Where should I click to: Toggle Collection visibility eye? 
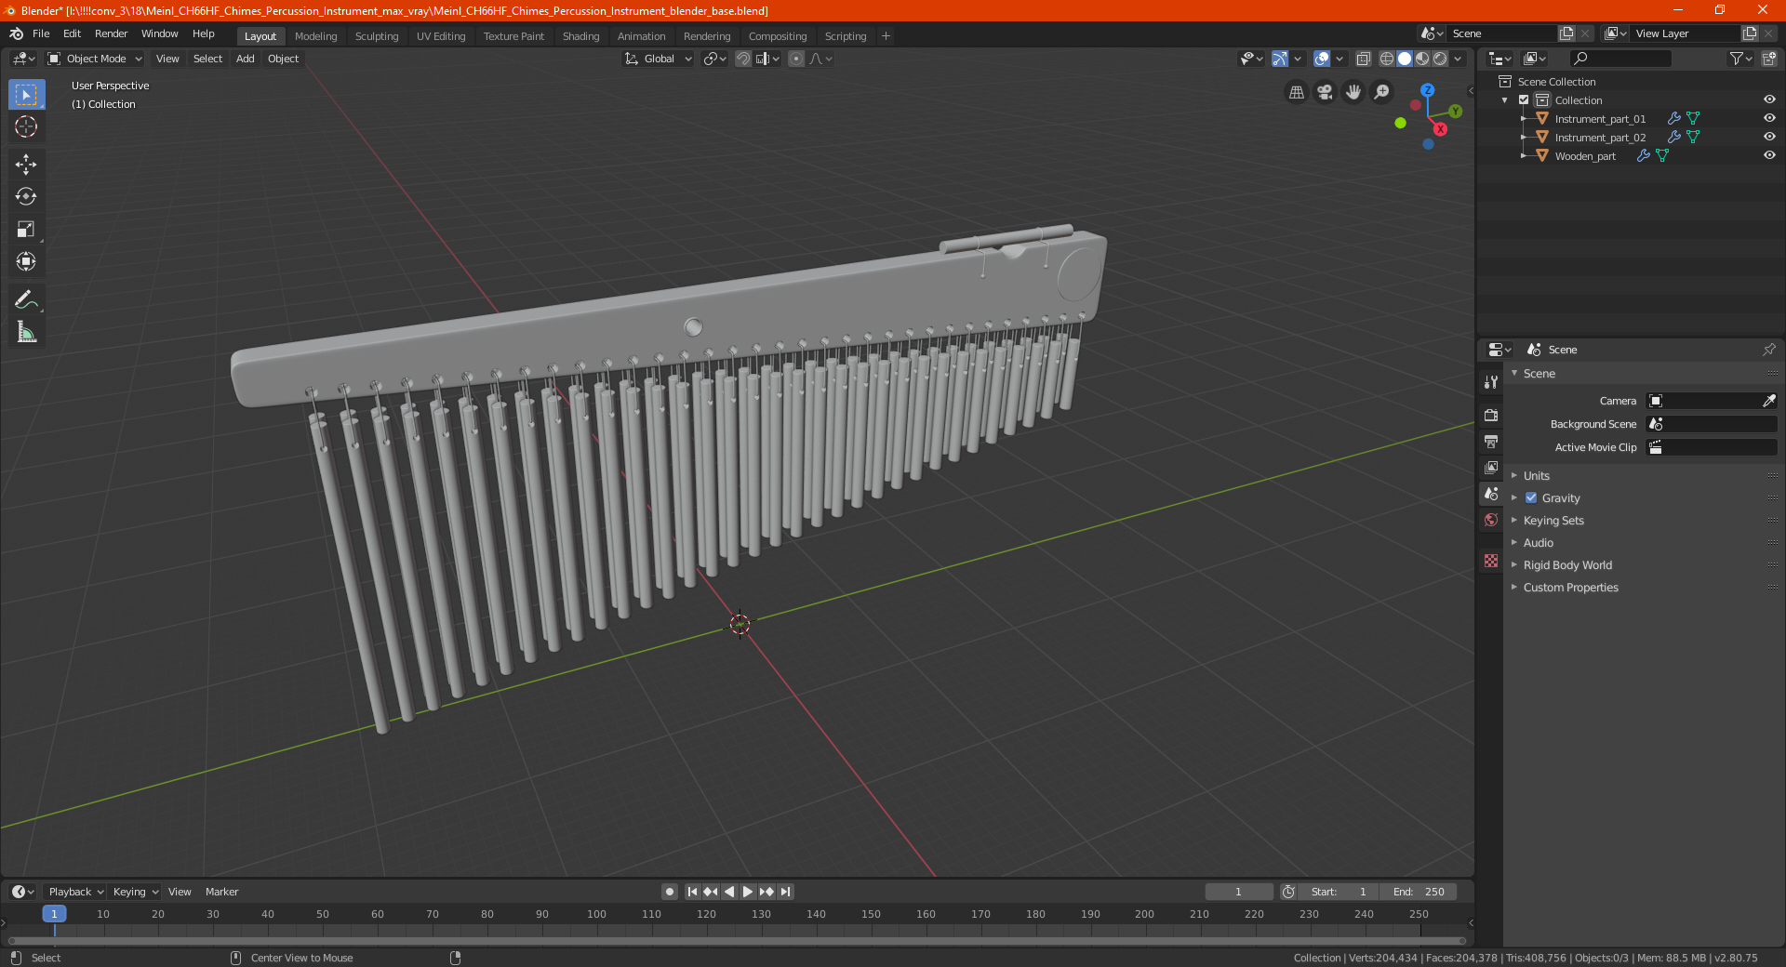(x=1769, y=99)
